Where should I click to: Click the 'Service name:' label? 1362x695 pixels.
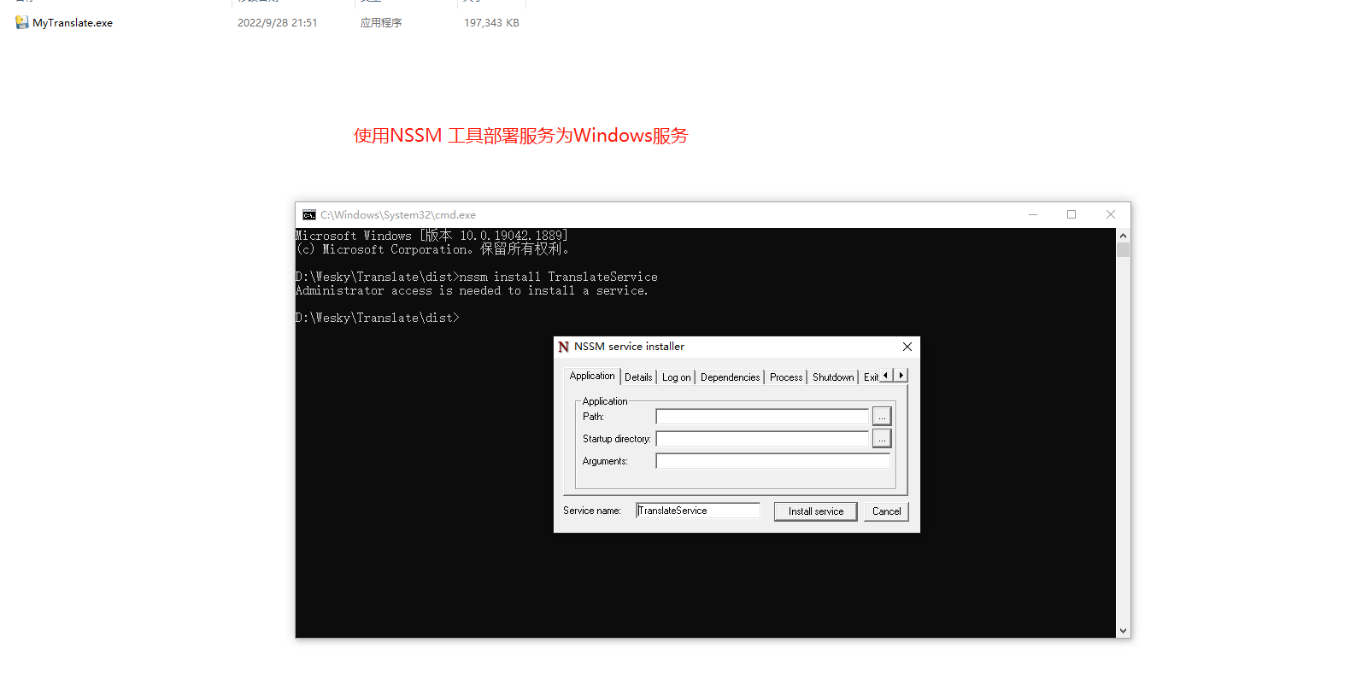coord(592,511)
